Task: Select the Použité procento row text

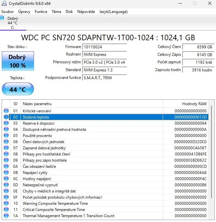Action: (x=37, y=135)
